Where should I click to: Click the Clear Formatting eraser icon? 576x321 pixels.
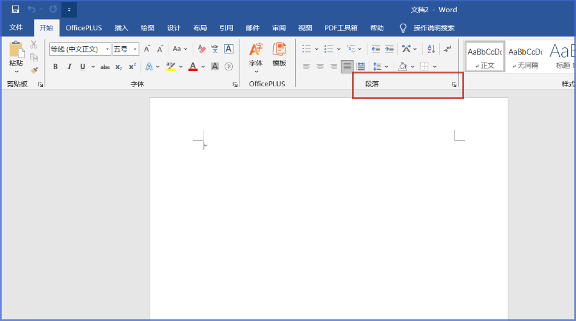click(202, 49)
